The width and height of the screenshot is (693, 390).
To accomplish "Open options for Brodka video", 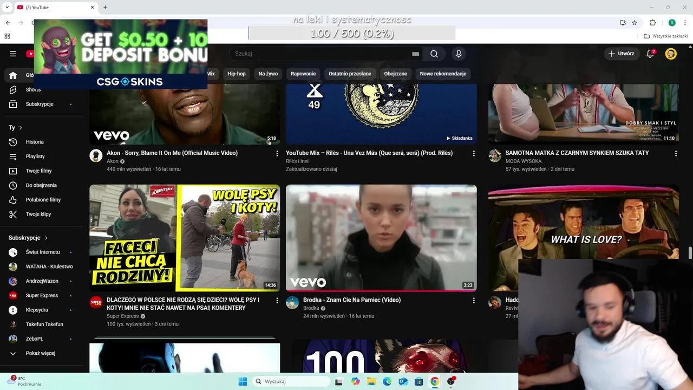I will [x=474, y=300].
